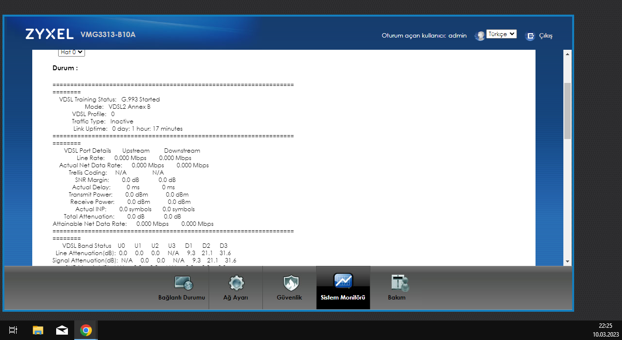Image resolution: width=622 pixels, height=340 pixels.
Task: Click 'Actual Net Data Rate:' label
Action: (x=90, y=165)
